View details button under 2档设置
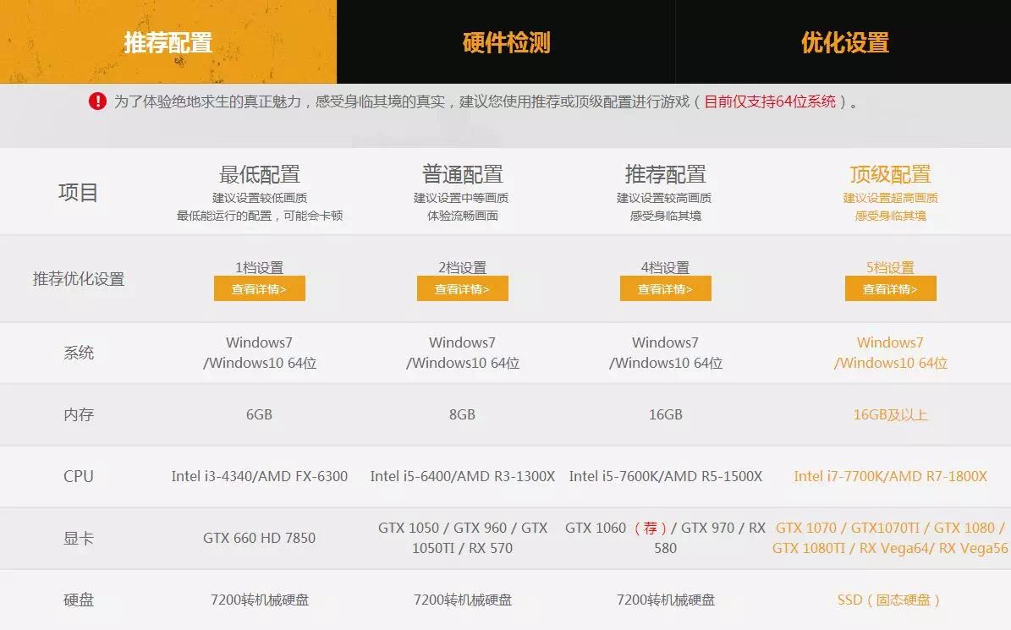Screen dimensions: 1011x630 point(462,288)
